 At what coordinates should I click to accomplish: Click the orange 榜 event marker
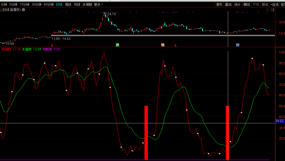[163, 45]
